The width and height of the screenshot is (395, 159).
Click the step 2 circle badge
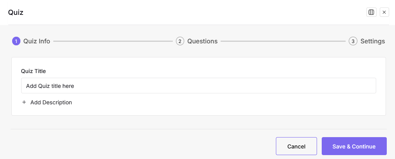[x=180, y=41]
